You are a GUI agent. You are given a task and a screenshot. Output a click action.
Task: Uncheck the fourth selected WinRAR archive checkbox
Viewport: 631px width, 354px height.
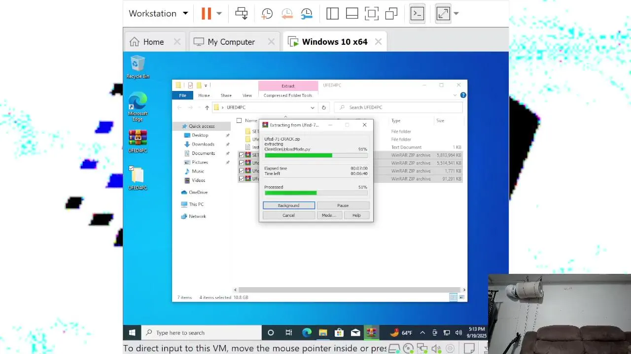(x=242, y=178)
